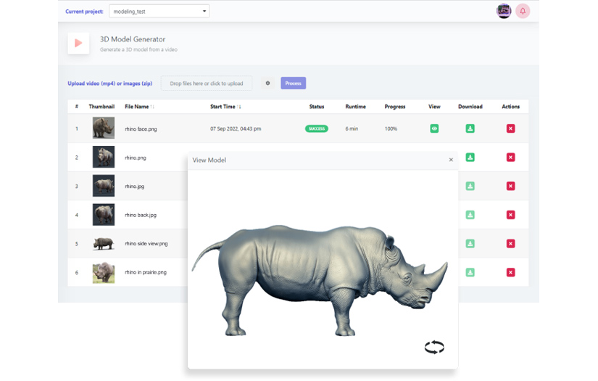Sort by File Name column

(140, 107)
